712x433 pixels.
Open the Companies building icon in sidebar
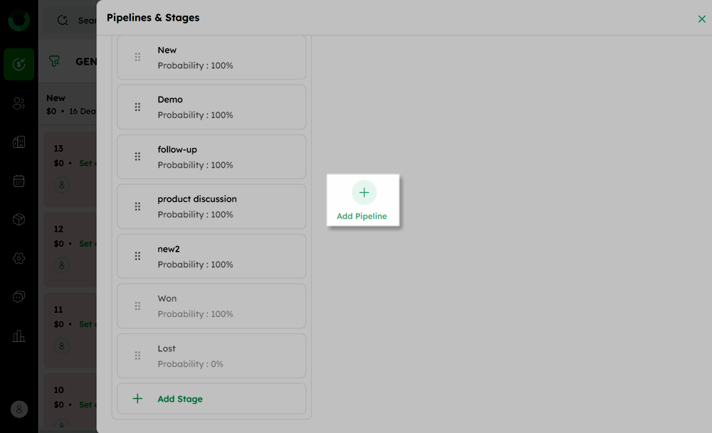coord(19,142)
